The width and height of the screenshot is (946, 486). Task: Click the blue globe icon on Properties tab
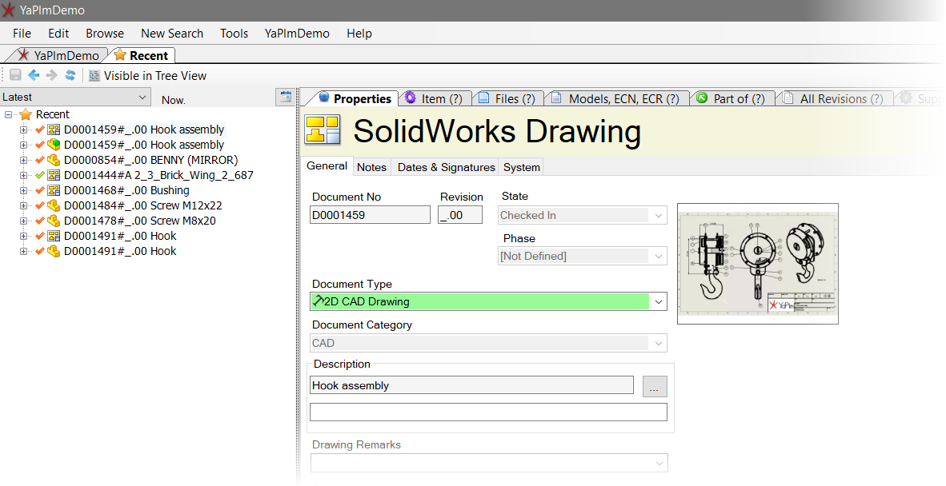(x=324, y=97)
